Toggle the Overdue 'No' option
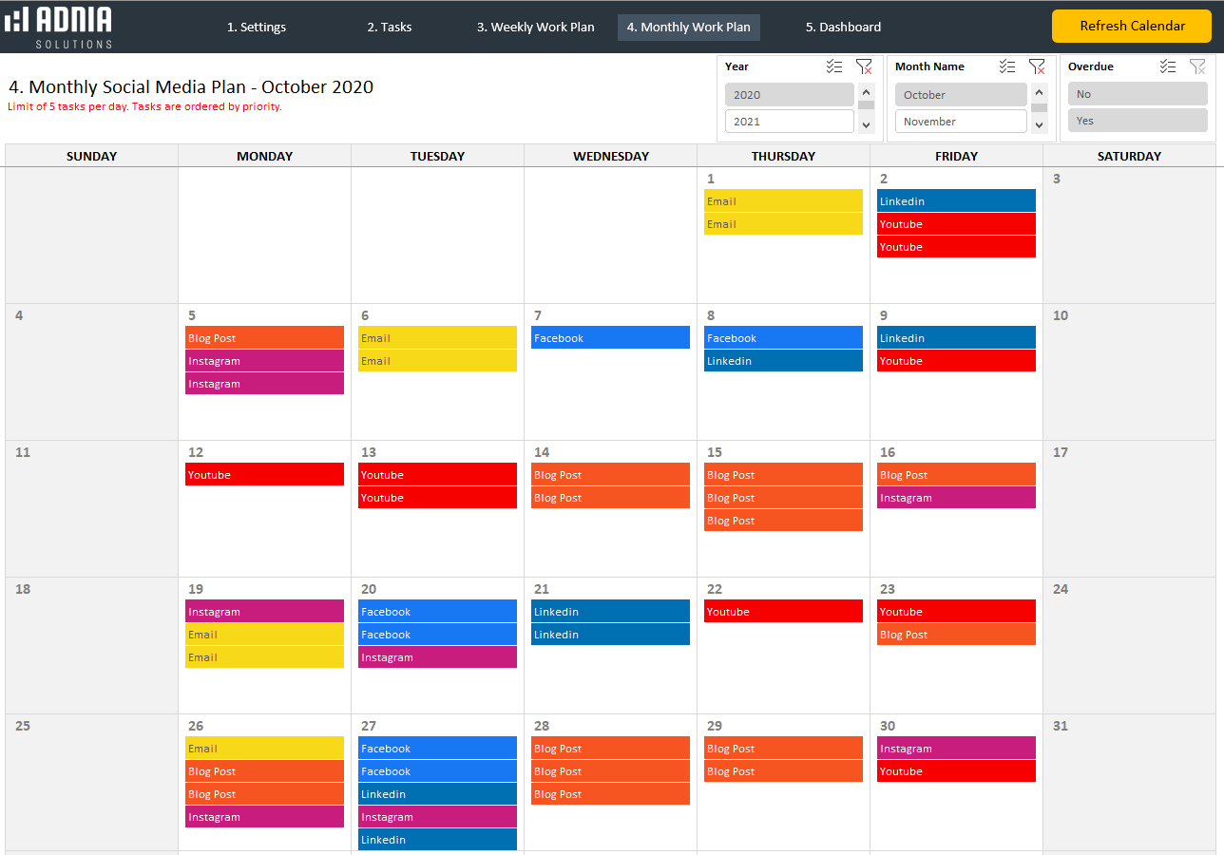1224x855 pixels. 1137,94
